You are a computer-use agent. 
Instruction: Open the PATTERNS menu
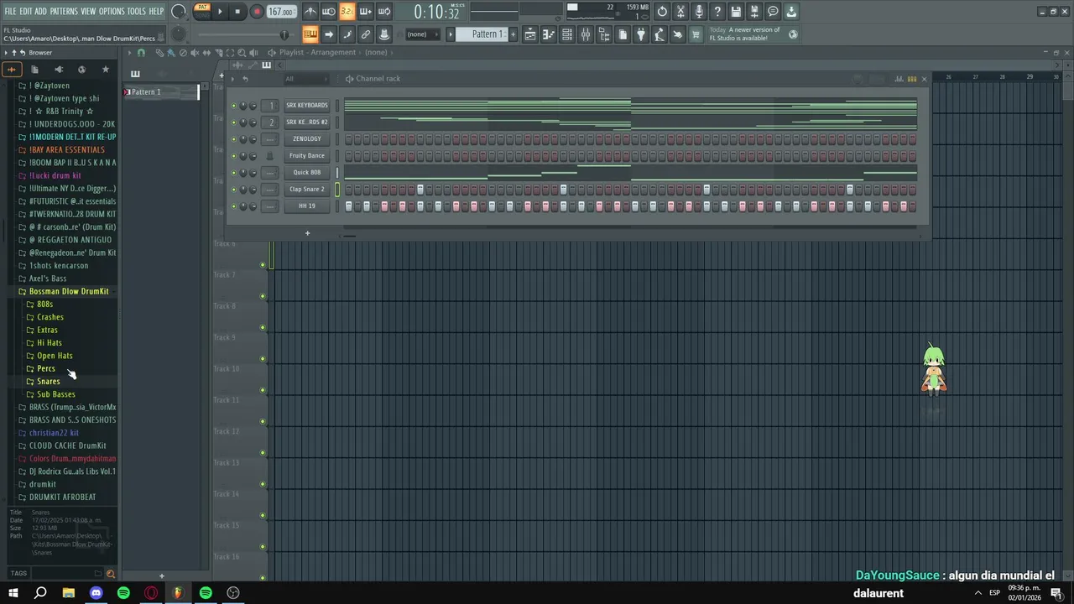coord(64,12)
